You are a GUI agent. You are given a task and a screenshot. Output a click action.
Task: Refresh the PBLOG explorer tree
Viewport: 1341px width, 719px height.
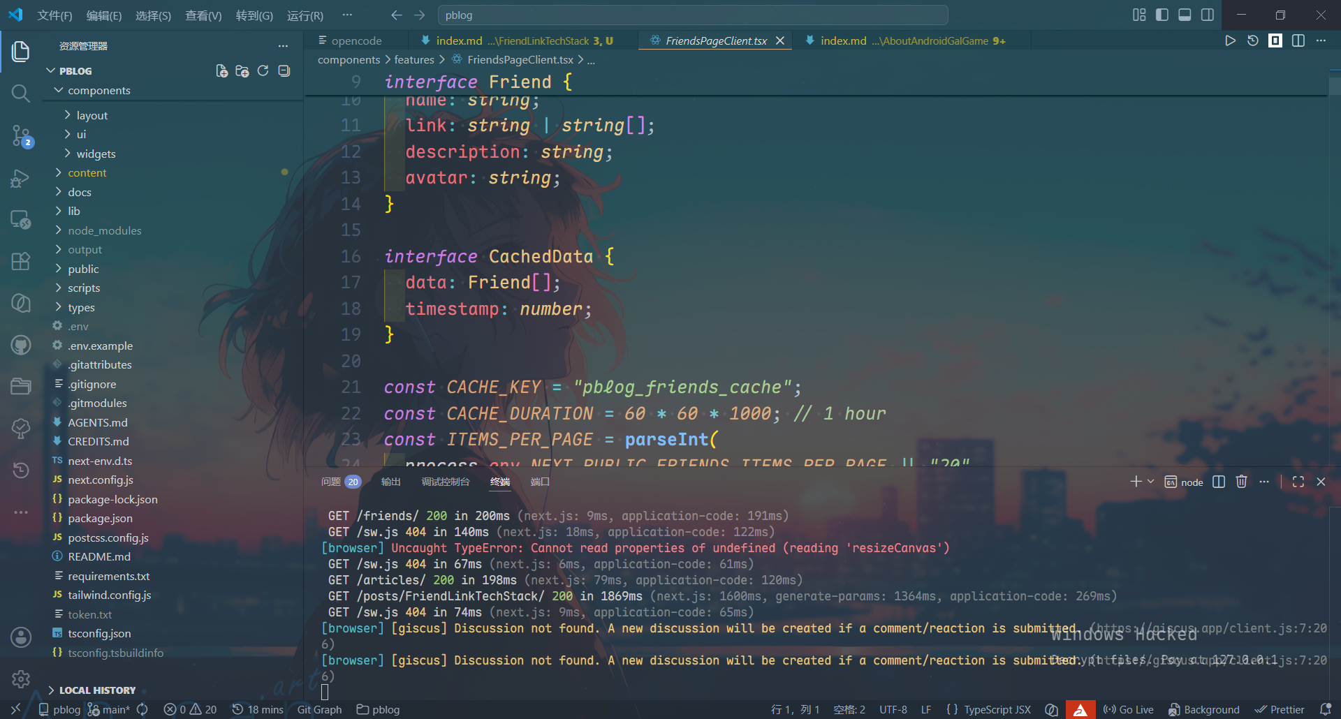pos(263,71)
